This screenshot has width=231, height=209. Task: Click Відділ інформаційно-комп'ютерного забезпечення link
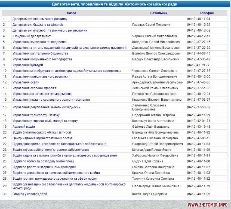point(51,150)
